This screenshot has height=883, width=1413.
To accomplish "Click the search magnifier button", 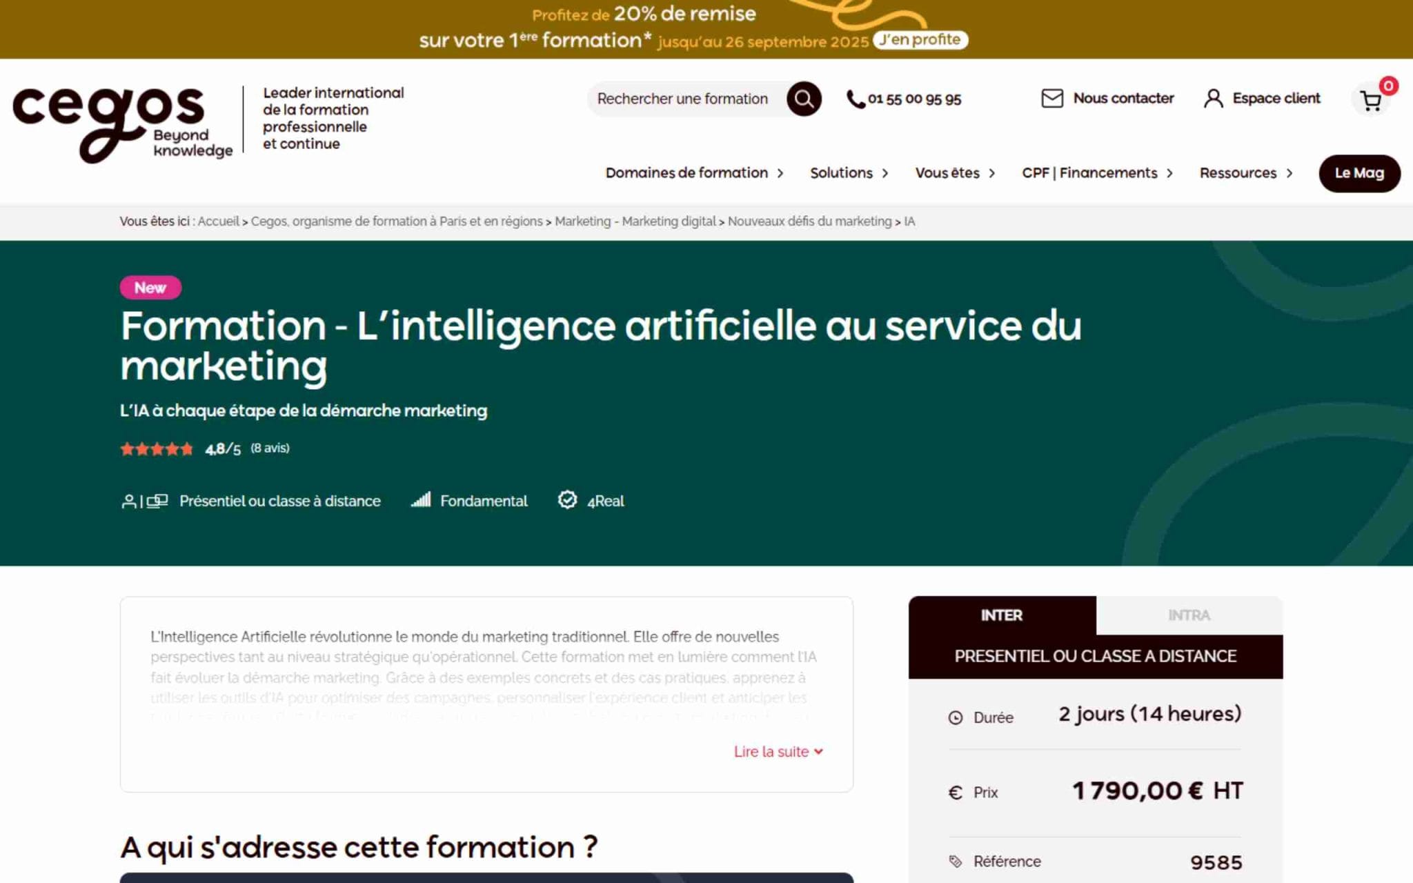I will click(x=804, y=99).
